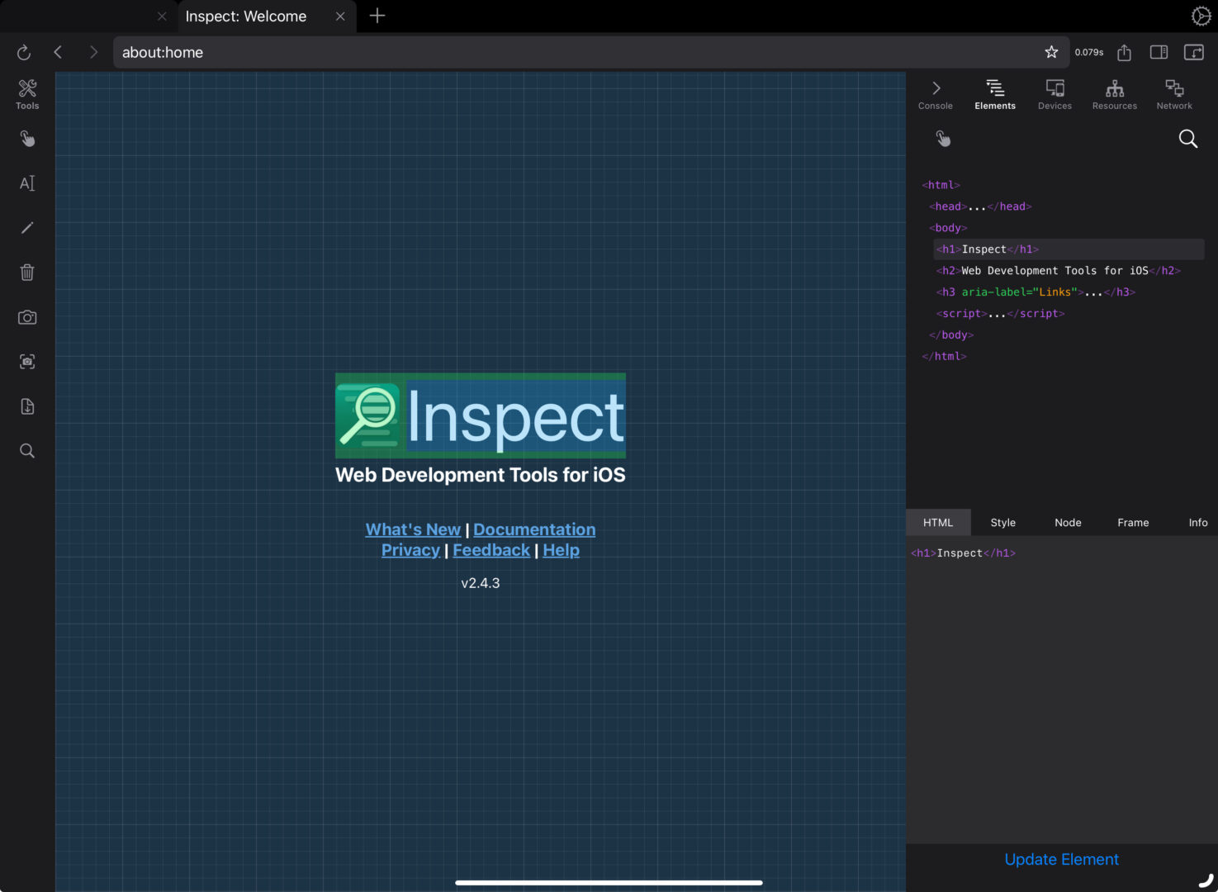Viewport: 1218px width, 892px height.
Task: Go back in history
Action: pos(58,52)
